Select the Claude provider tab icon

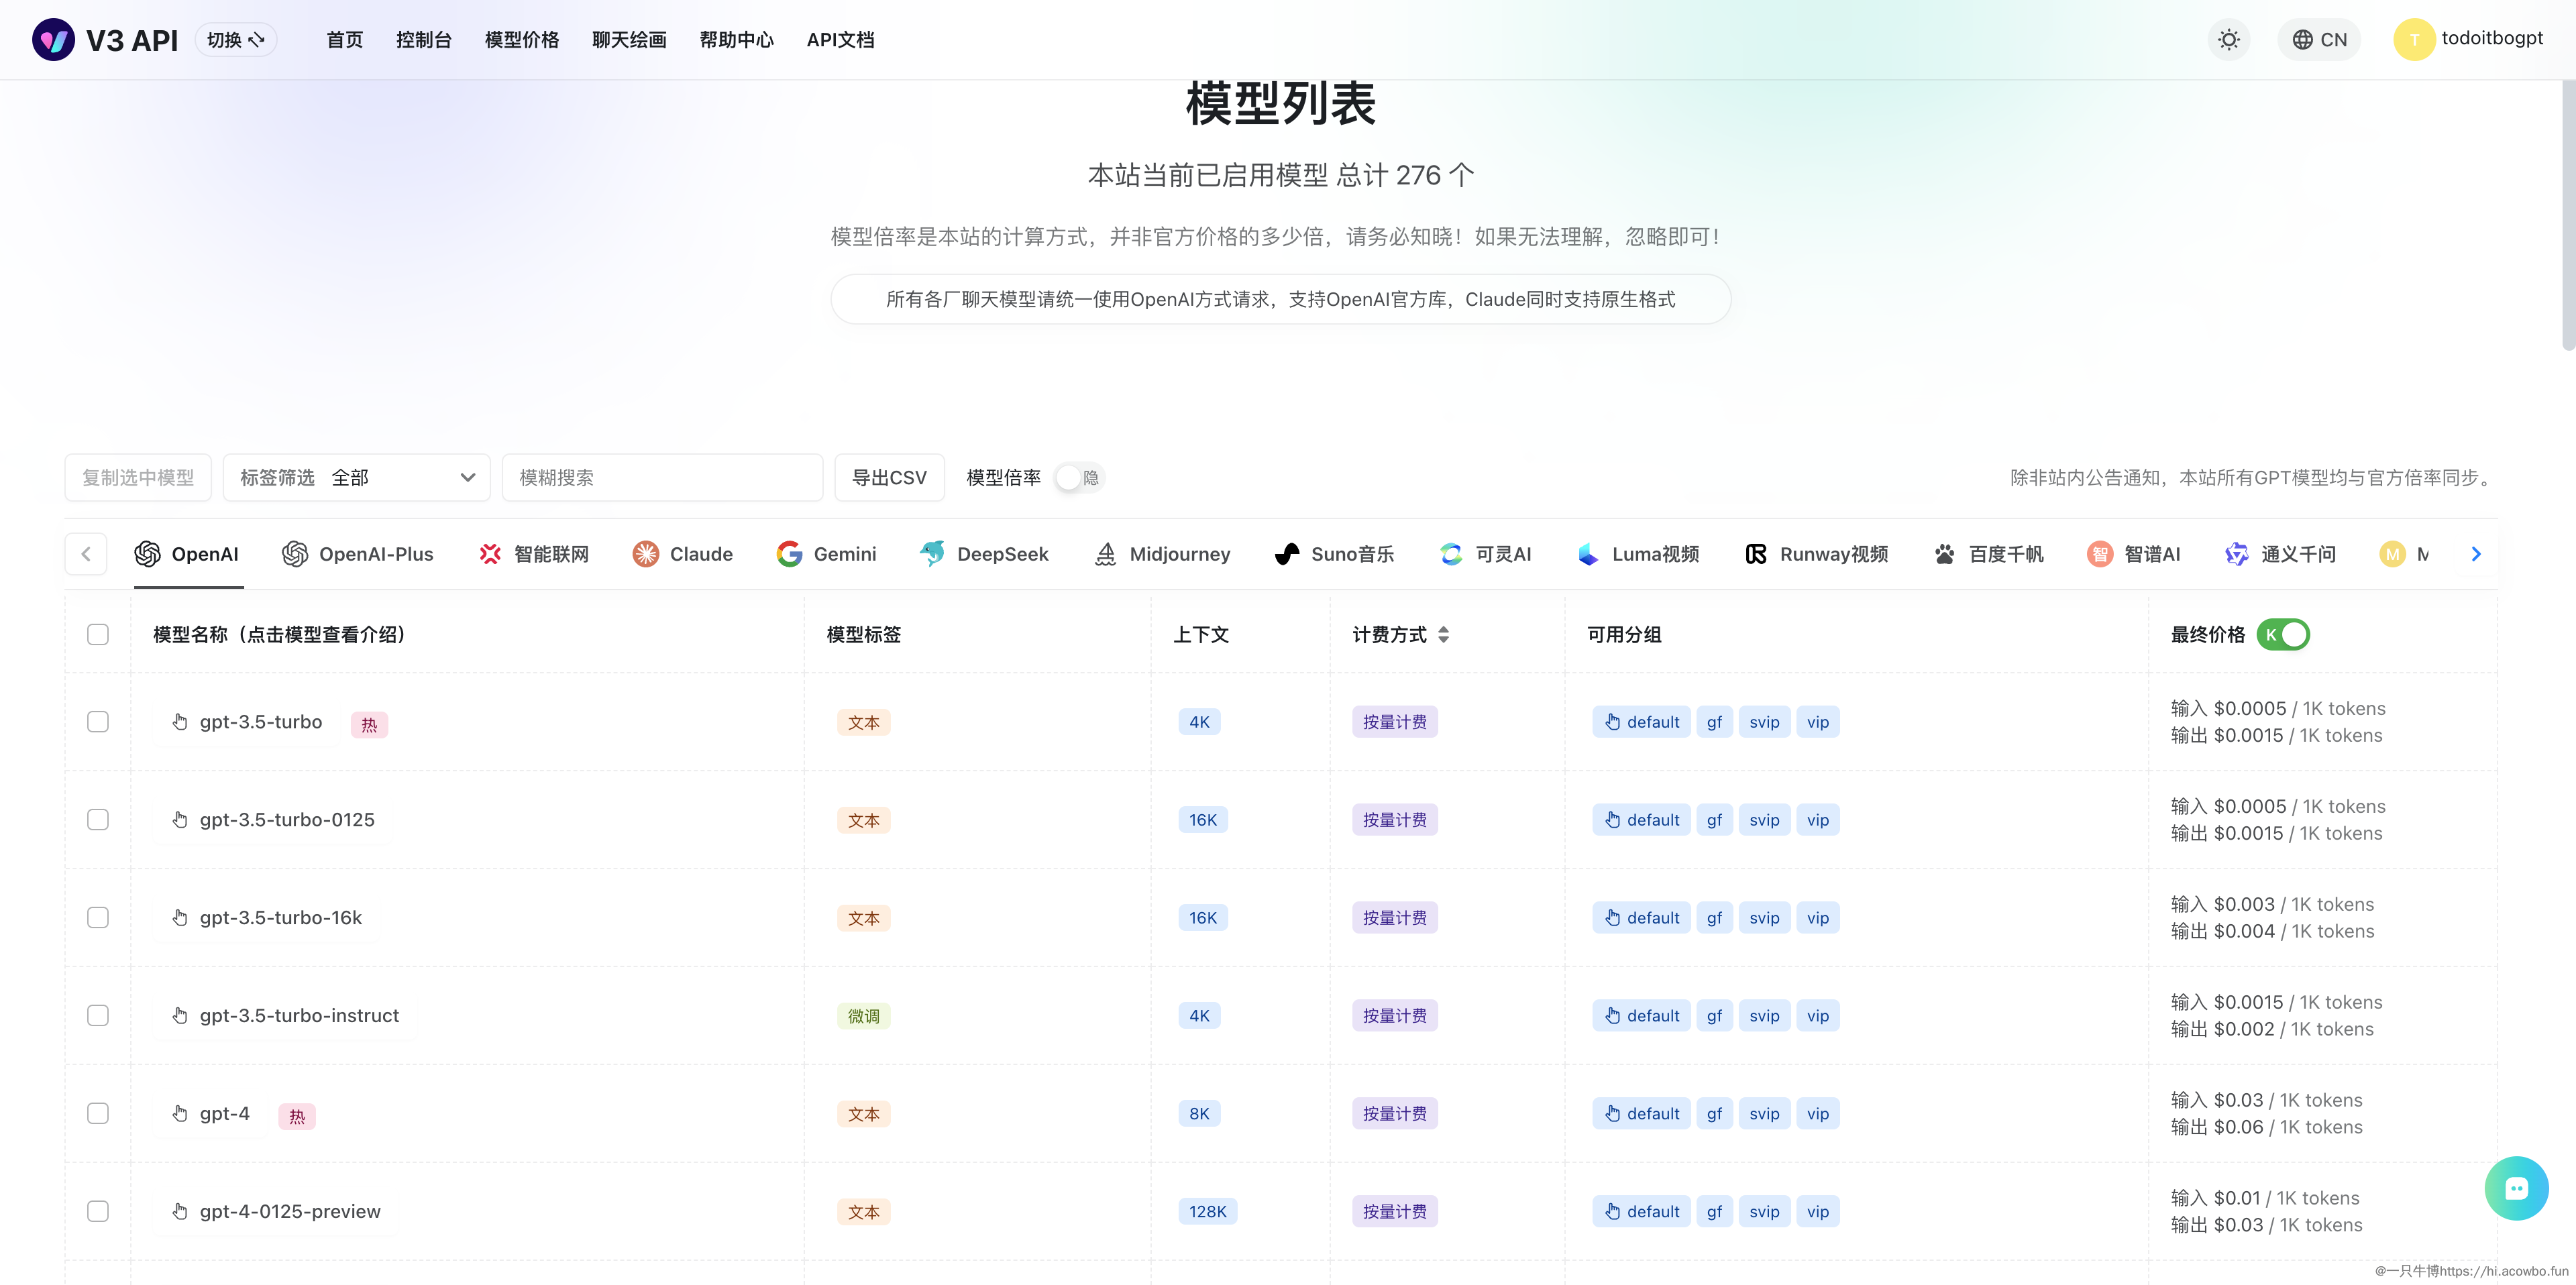click(x=646, y=554)
